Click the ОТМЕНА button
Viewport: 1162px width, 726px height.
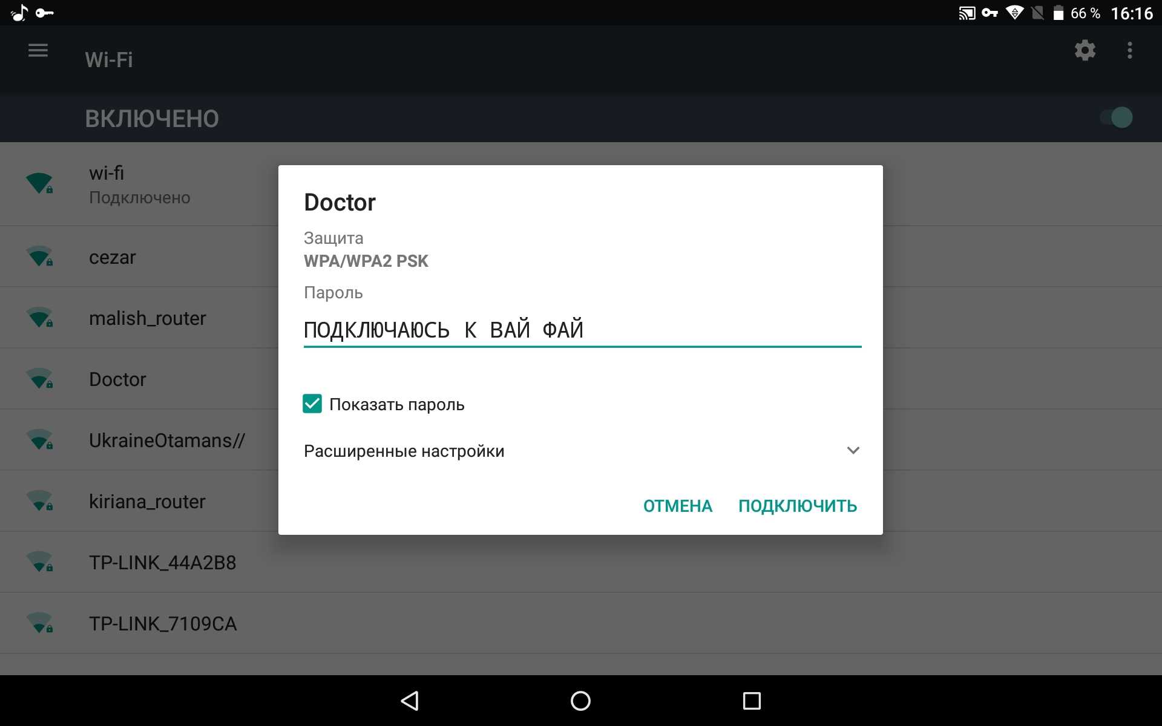(x=677, y=505)
